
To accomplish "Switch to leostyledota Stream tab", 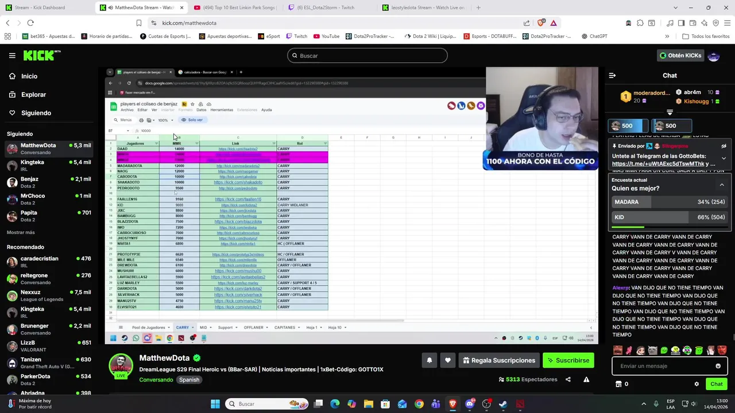I will coord(424,7).
